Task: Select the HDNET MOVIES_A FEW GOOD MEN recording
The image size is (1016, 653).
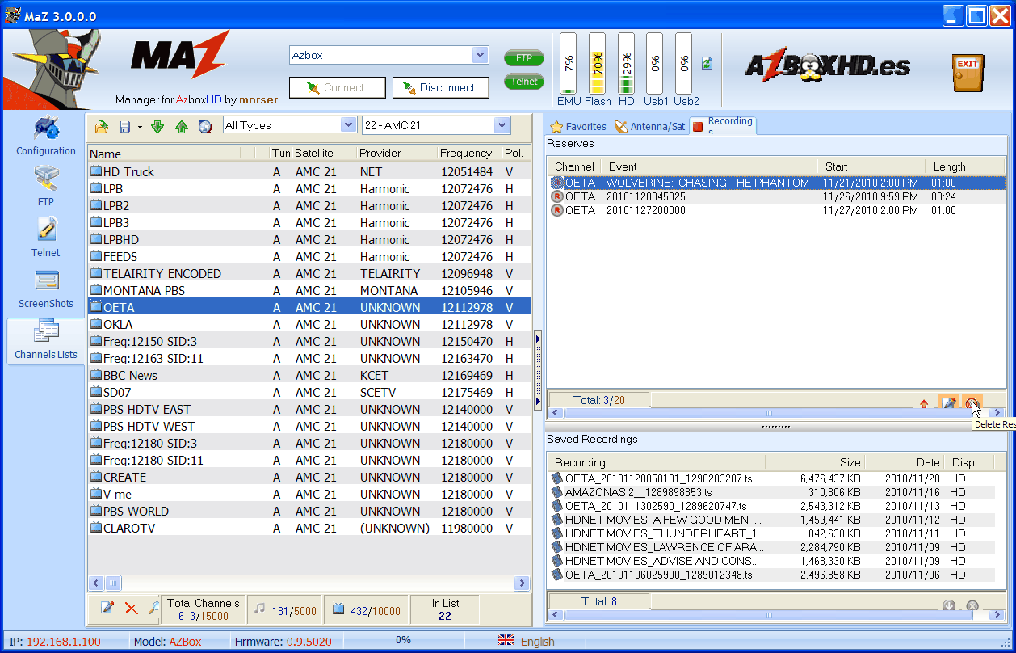Action: pyautogui.click(x=771, y=520)
